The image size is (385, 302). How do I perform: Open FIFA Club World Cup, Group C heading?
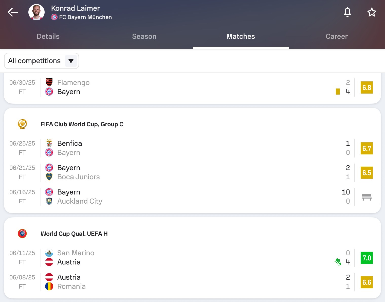click(x=82, y=124)
